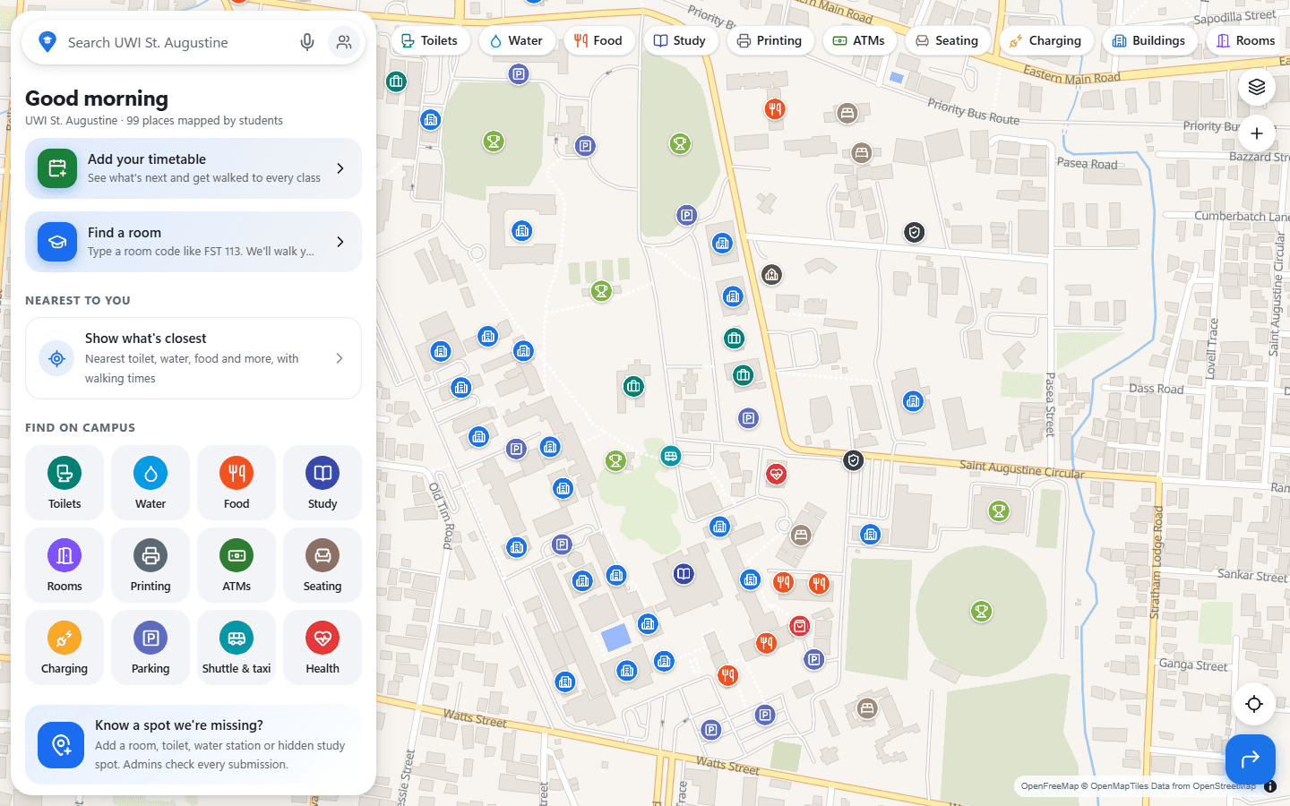
Task: Open the Seating category tile
Action: tap(322, 565)
